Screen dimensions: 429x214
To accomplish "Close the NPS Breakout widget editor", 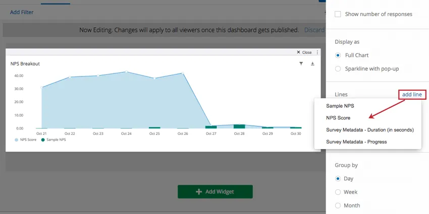I will (x=304, y=52).
